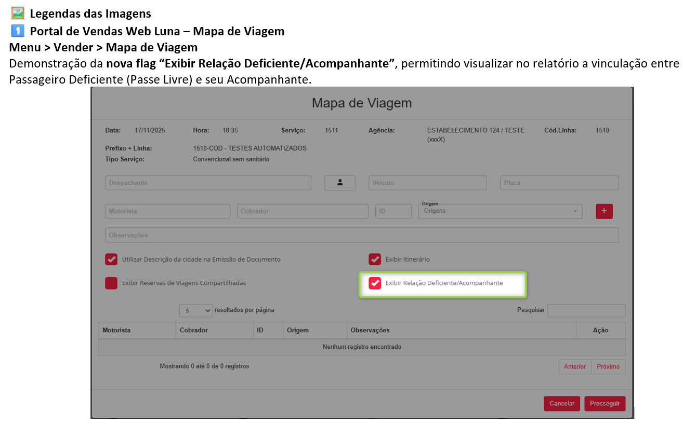The image size is (683, 424).
Task: Focus the Observações input field
Action: point(362,235)
